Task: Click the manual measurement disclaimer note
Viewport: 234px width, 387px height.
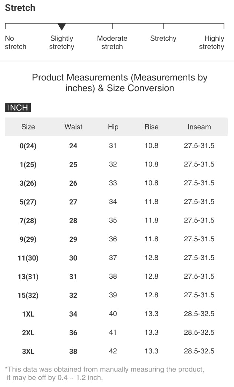Action: coord(104,373)
